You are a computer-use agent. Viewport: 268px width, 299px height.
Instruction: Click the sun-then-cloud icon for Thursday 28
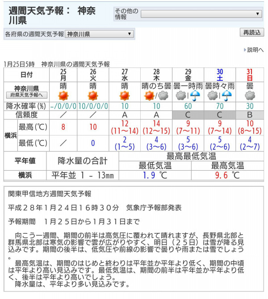[x=156, y=96]
